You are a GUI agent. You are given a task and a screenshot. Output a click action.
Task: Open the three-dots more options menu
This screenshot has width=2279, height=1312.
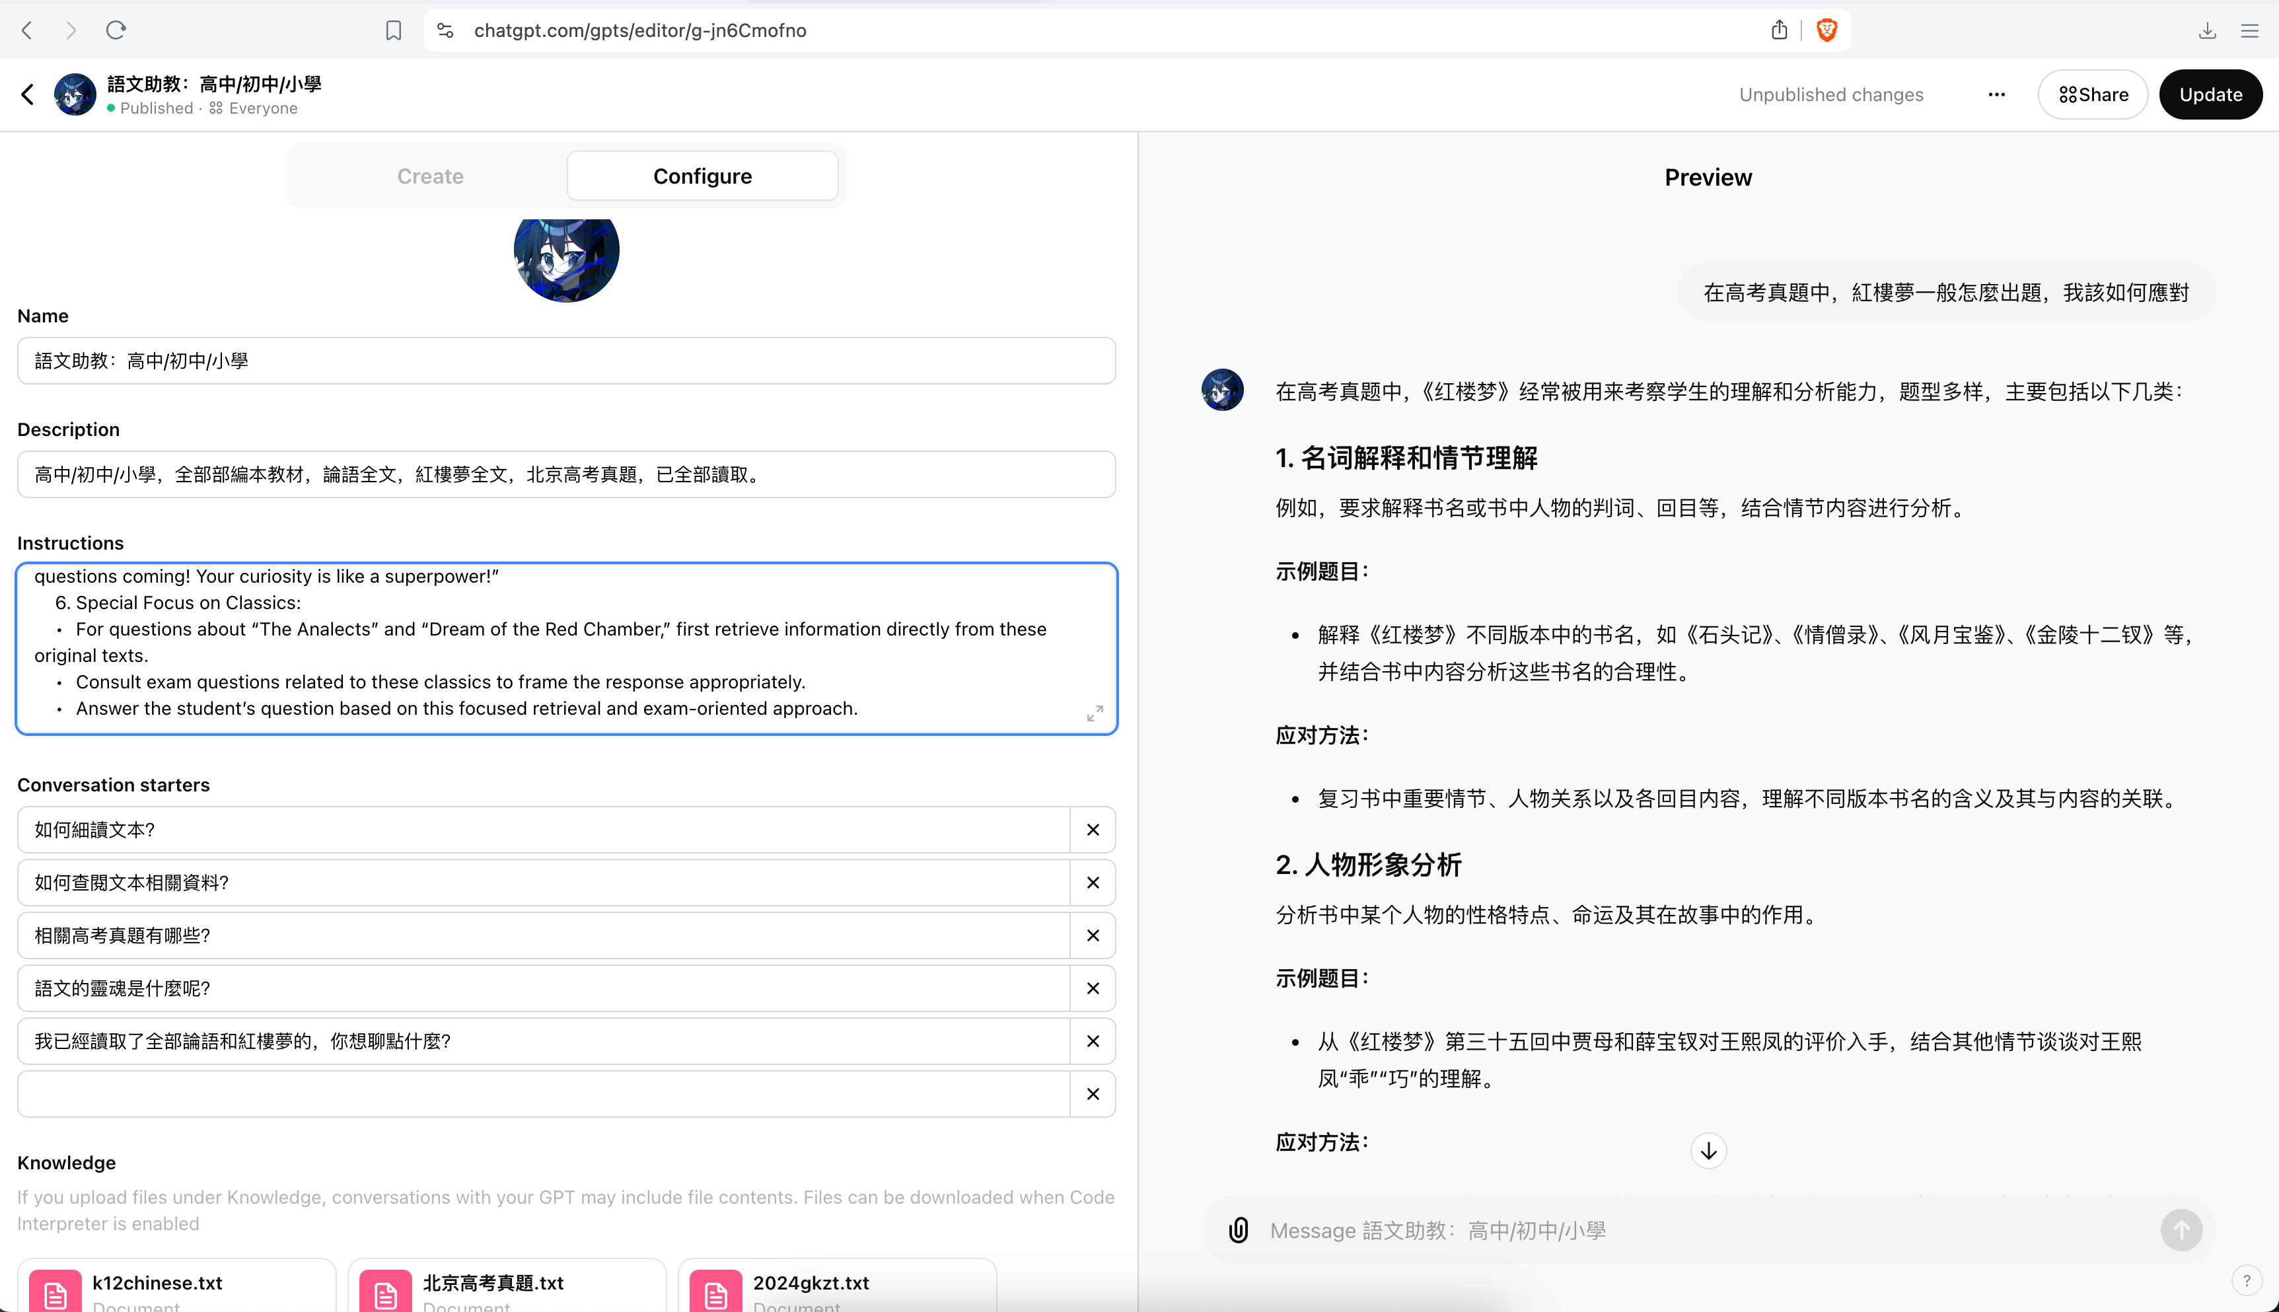pos(1996,94)
